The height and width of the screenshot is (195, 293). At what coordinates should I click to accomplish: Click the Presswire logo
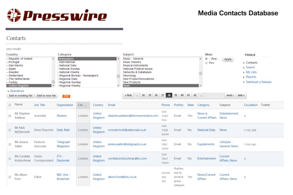(57, 15)
